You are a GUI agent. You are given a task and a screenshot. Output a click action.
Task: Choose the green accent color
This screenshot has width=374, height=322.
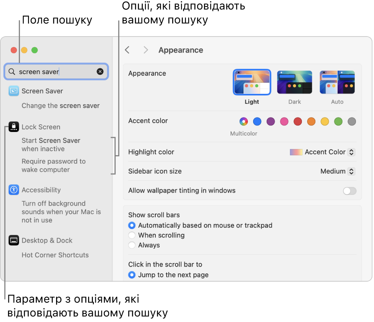coord(338,122)
